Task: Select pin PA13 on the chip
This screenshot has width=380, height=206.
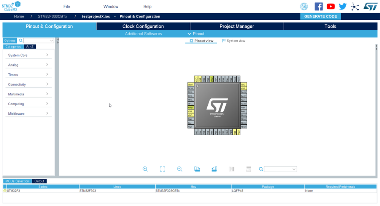Action: click(243, 92)
